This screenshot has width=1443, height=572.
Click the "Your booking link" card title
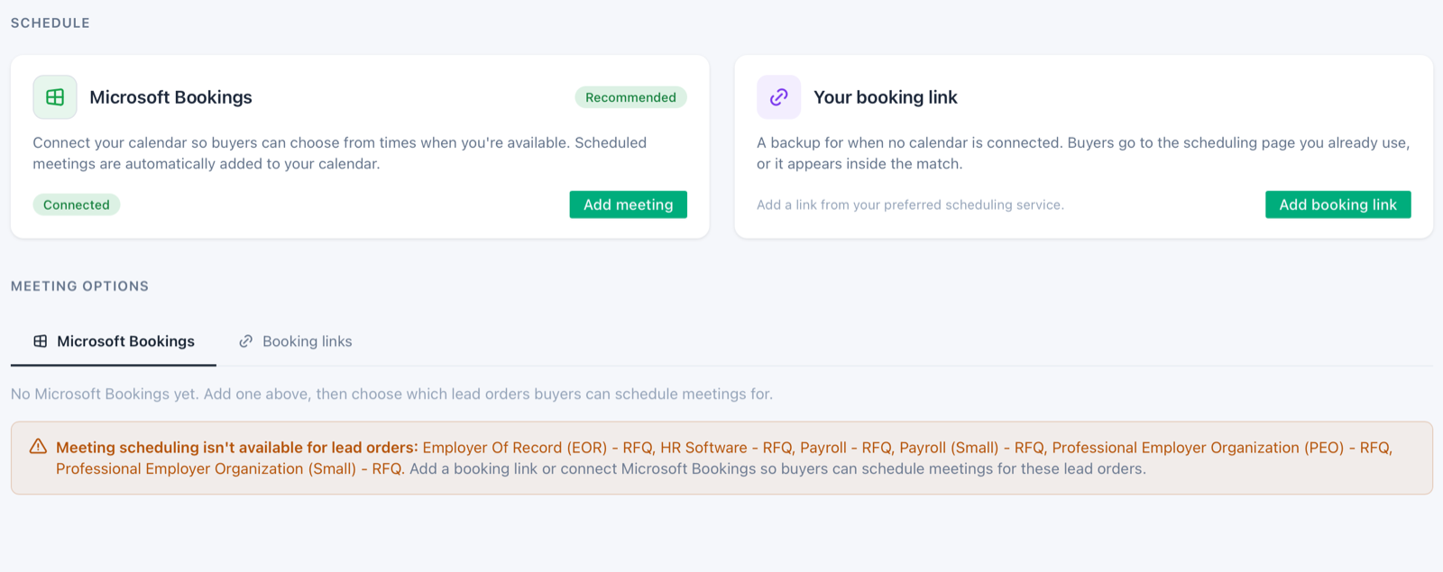coord(886,97)
